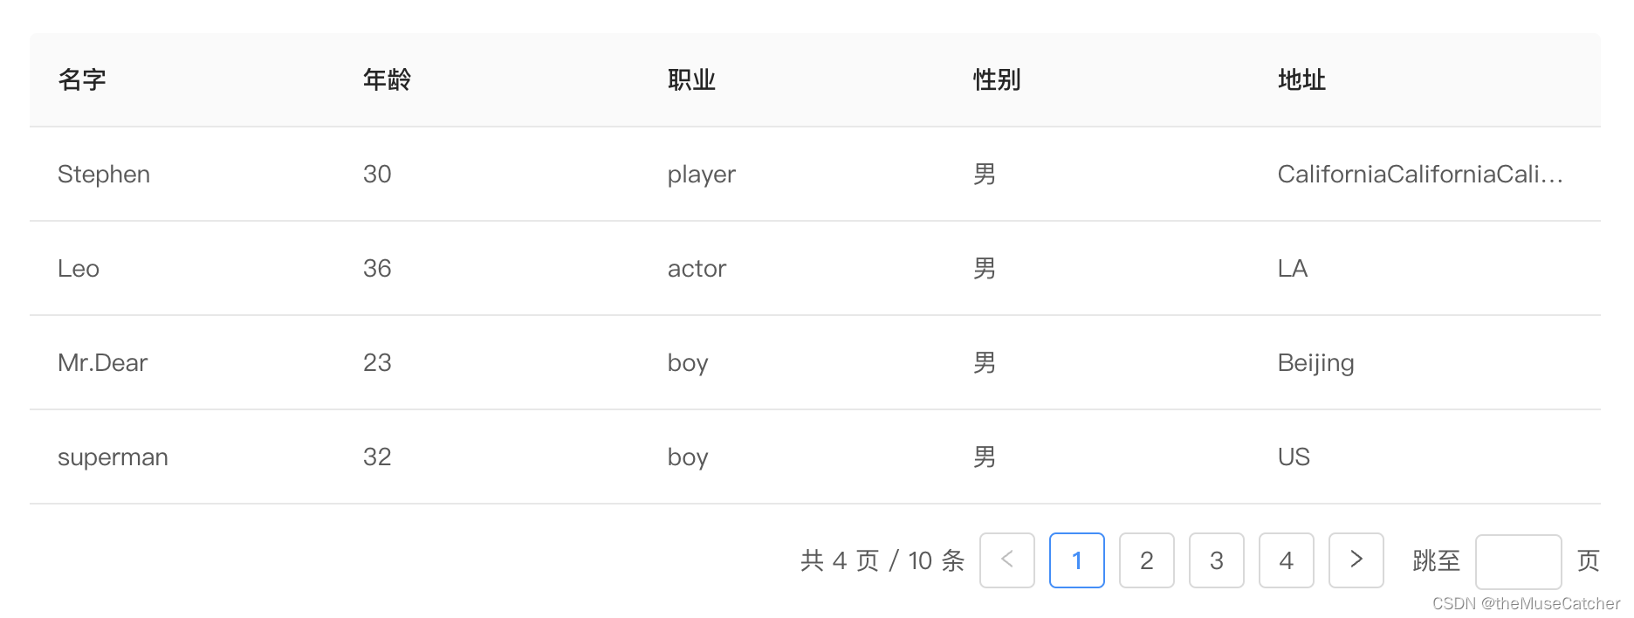Click the 页 label beside the jump input
The height and width of the screenshot is (618, 1634).
point(1589,560)
